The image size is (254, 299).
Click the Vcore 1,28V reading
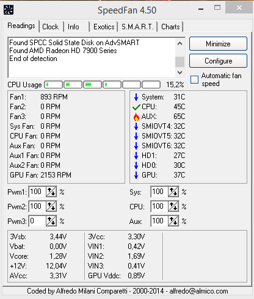[38, 256]
